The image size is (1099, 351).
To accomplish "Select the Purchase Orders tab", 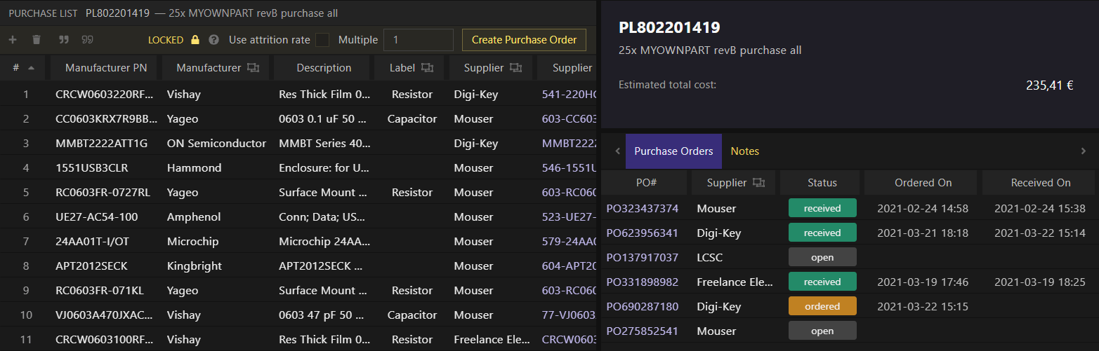I will click(x=673, y=151).
